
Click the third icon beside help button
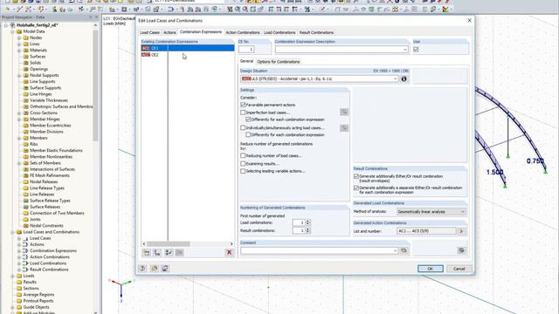coord(165,268)
